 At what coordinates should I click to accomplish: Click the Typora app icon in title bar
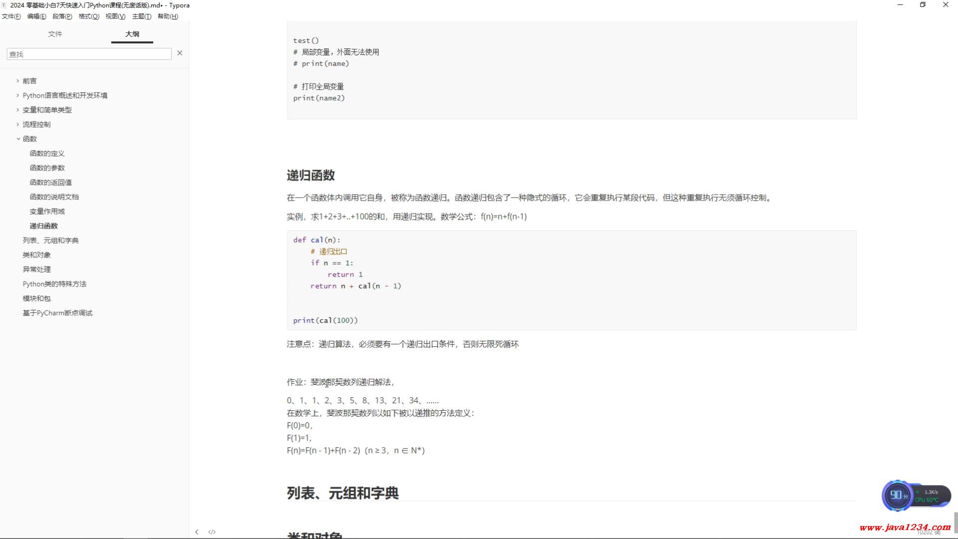4,5
